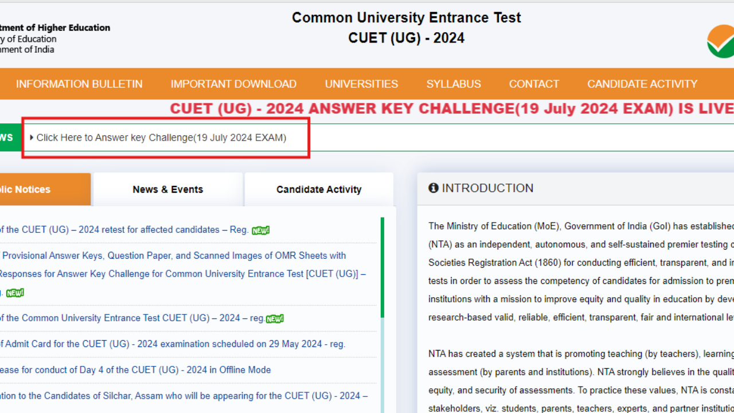Open the CONTACT menu item

click(x=534, y=84)
